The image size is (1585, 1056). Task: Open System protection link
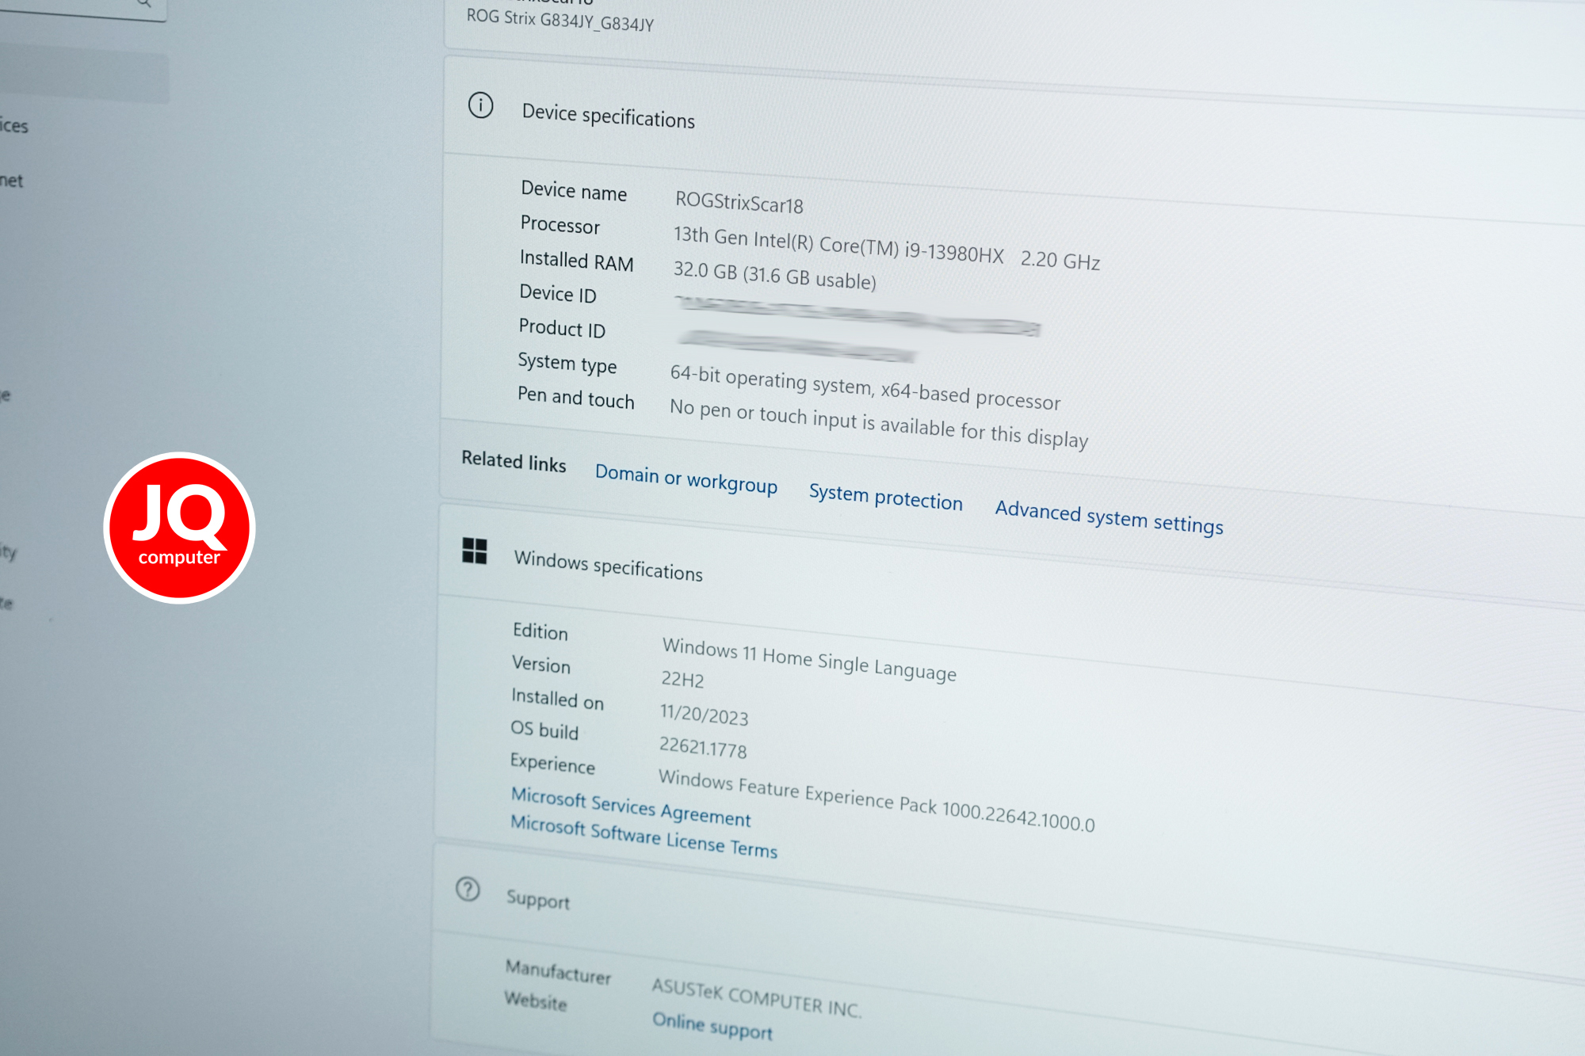pos(885,497)
